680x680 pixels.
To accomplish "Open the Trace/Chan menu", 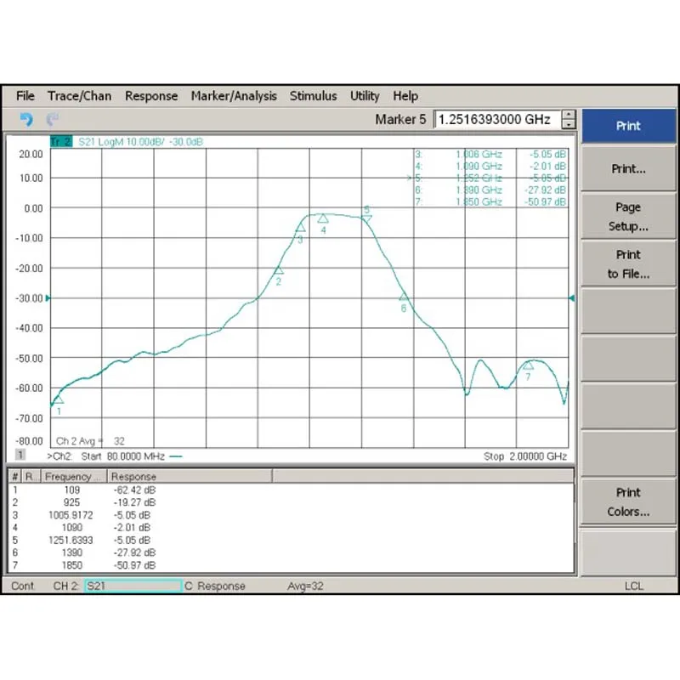I will 79,96.
